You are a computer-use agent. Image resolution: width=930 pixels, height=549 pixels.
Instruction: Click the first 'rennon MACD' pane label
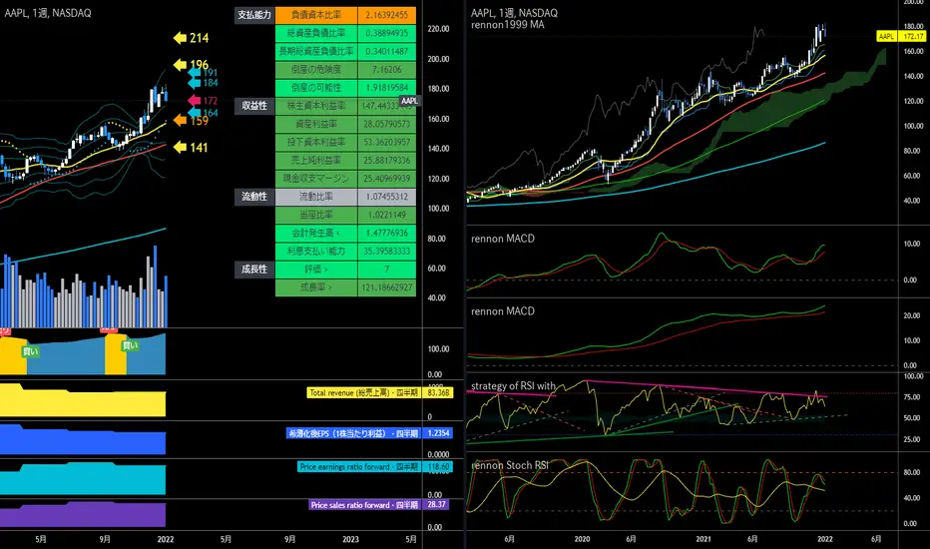pos(503,239)
